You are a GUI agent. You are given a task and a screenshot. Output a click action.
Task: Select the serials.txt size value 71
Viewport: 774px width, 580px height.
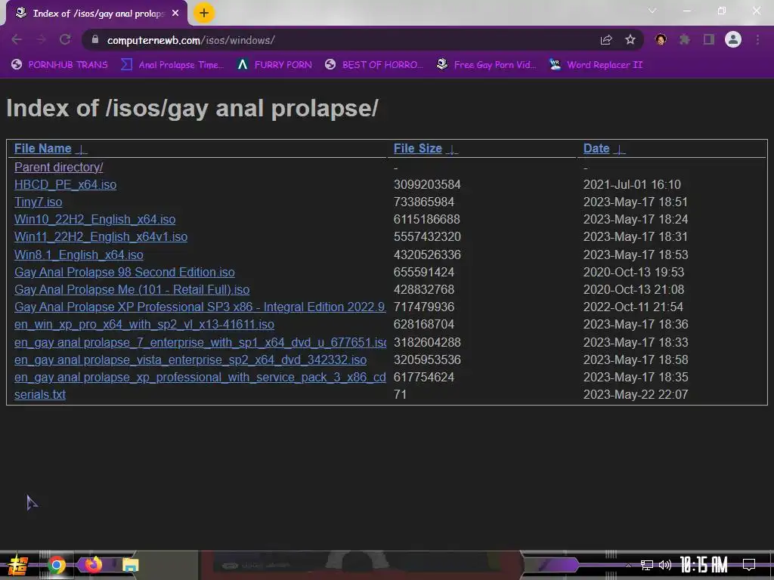click(400, 394)
